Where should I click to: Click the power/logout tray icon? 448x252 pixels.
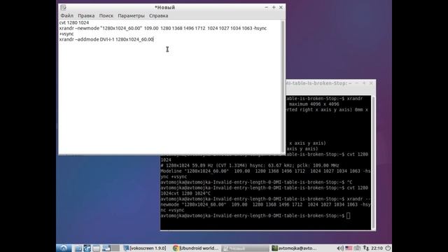(x=388, y=248)
